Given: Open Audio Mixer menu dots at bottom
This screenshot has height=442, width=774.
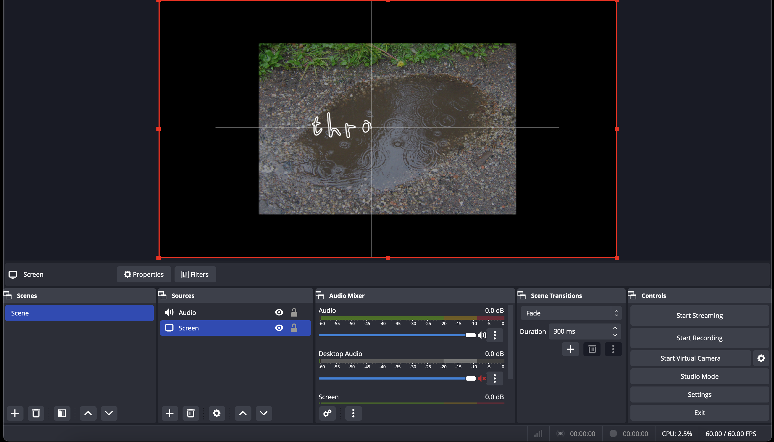Looking at the screenshot, I should (353, 413).
